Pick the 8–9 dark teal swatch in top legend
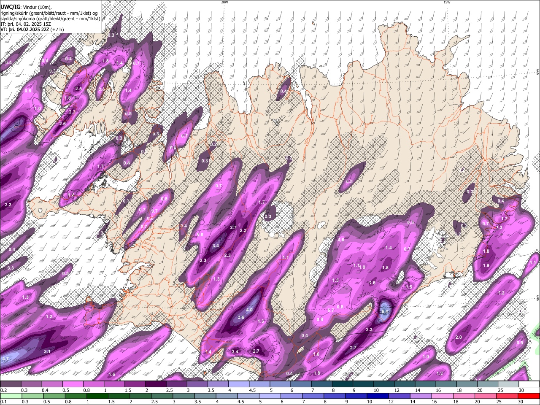Image resolution: width=540 pixels, height=405 pixels. (343, 384)
